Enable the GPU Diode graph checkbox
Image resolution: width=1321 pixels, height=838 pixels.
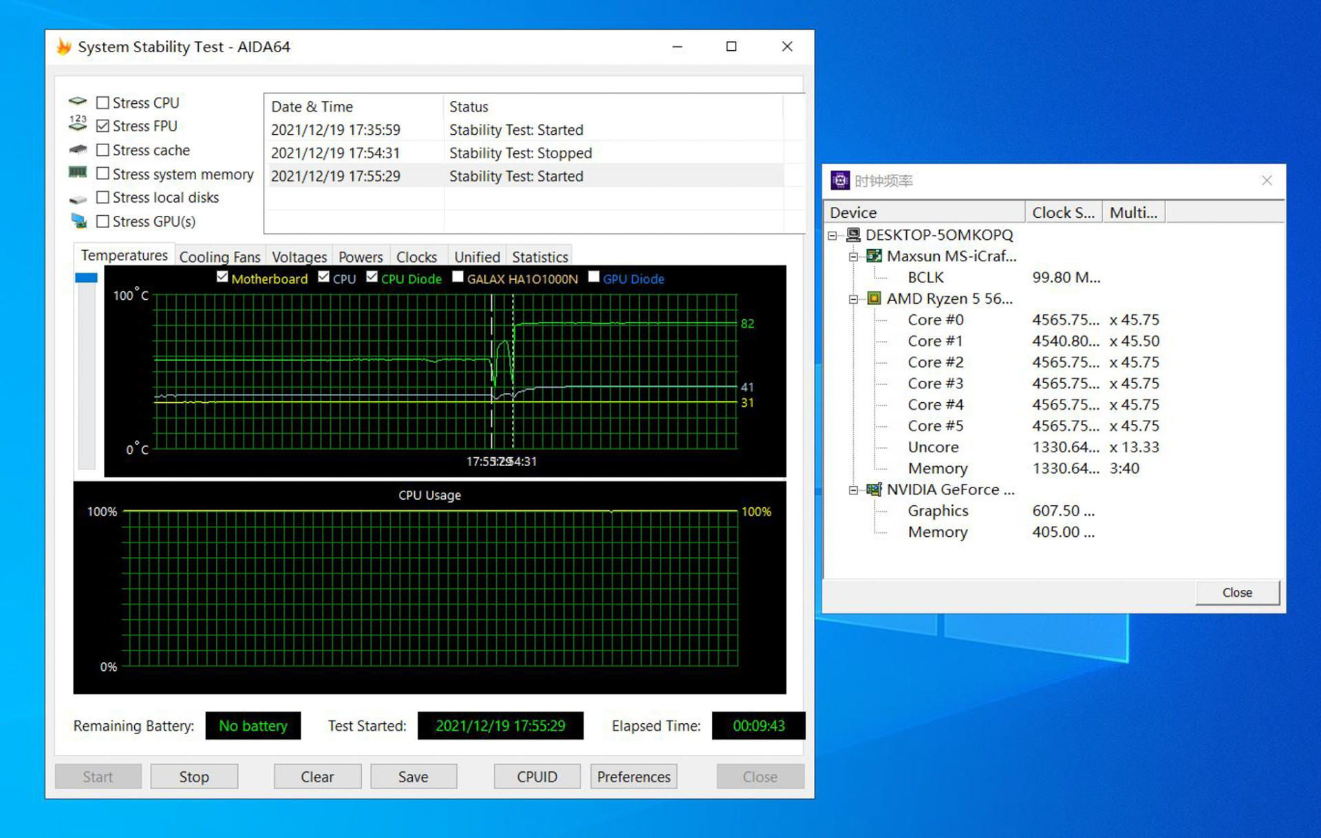tap(594, 276)
